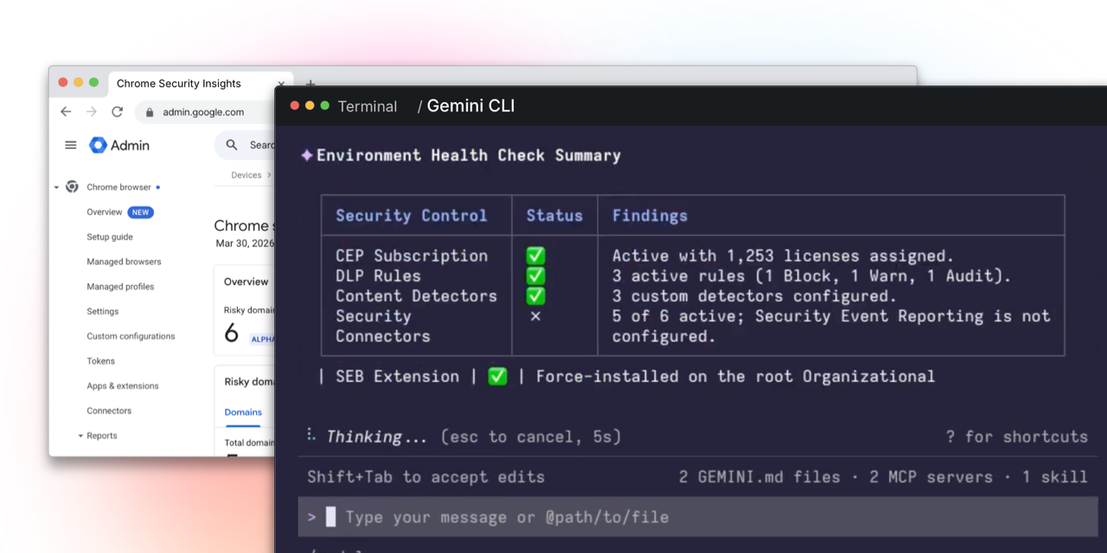
Task: Open Setup guide in the sidebar
Action: click(x=110, y=237)
